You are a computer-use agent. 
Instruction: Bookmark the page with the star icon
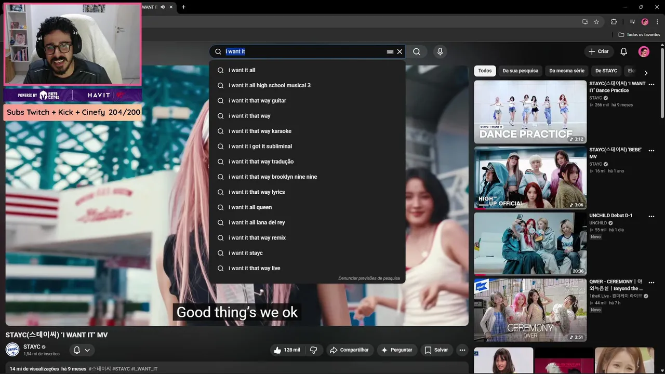[596, 22]
